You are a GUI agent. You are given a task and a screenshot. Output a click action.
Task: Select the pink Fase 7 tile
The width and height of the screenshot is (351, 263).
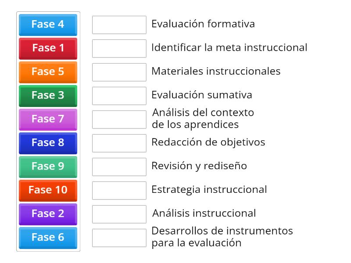47,119
